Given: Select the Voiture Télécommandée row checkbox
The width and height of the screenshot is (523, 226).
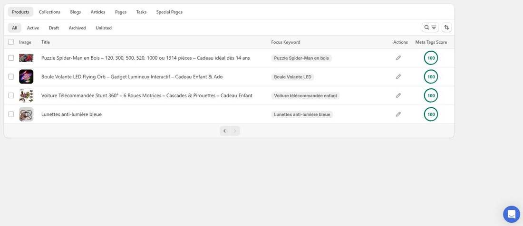Looking at the screenshot, I should click(x=11, y=95).
